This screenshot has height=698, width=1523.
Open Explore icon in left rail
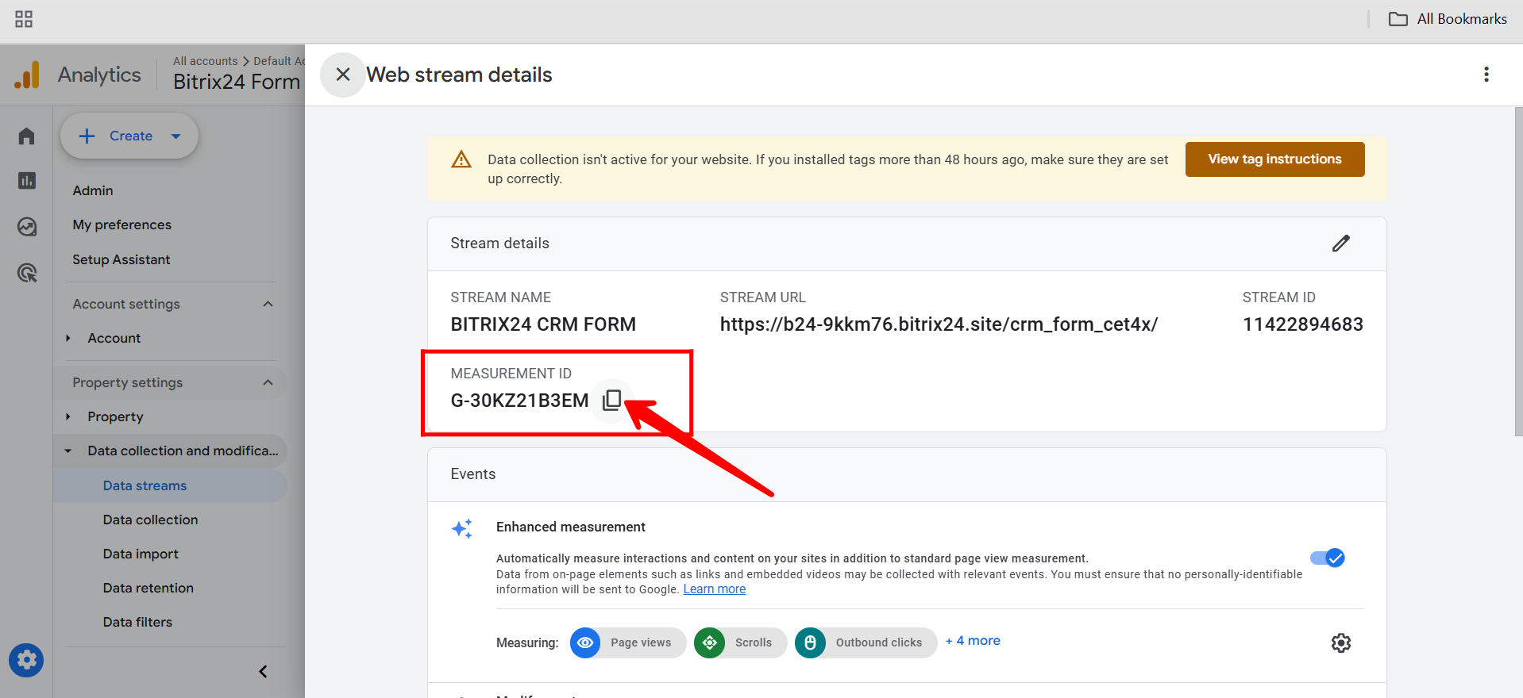click(26, 227)
